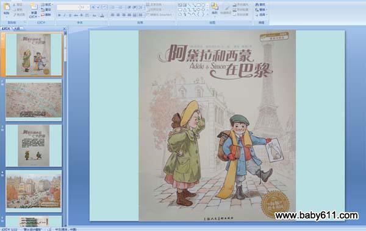
Task: Toggle Underline formatting
Action: pos(70,15)
